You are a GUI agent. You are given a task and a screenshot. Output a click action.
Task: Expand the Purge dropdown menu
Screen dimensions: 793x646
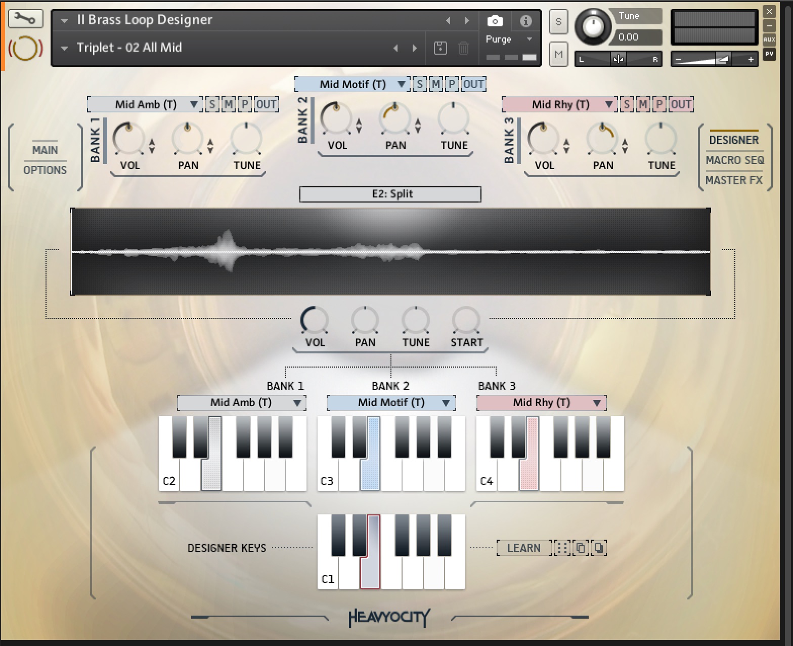point(529,39)
